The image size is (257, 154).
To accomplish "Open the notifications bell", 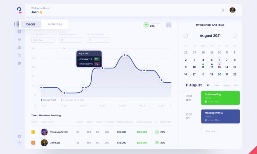I will (223, 10).
